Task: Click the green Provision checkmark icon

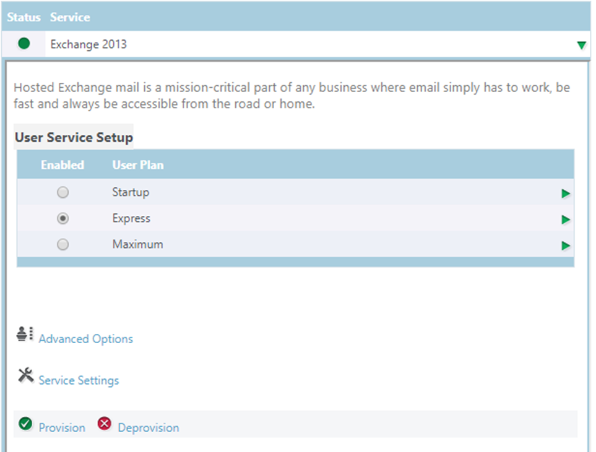Action: point(25,424)
